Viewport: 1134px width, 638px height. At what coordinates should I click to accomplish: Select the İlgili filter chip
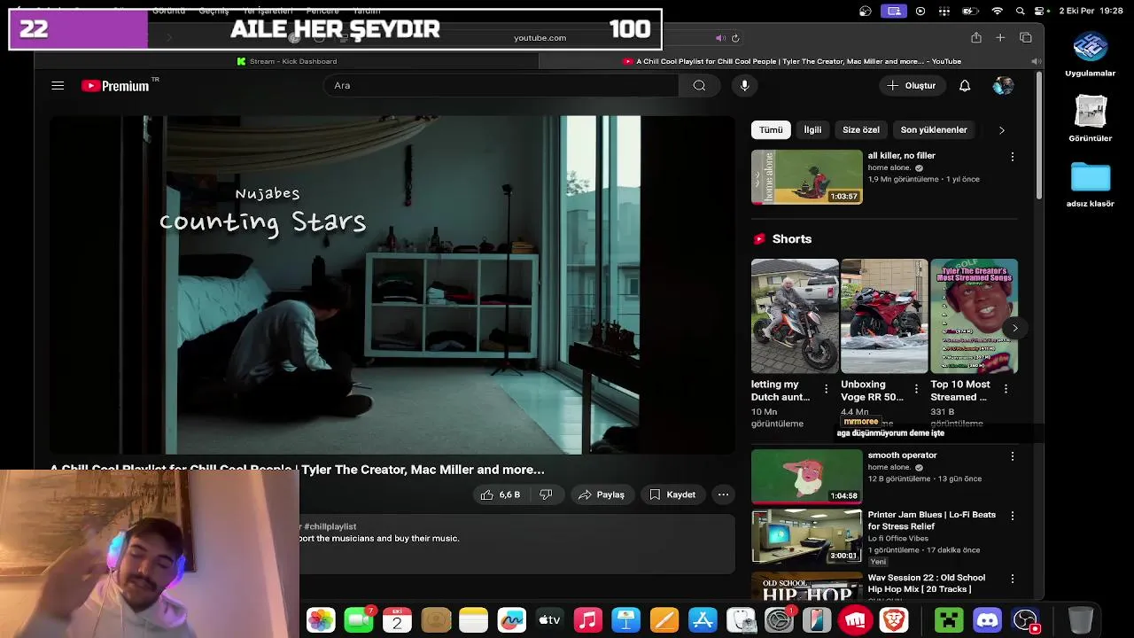point(812,129)
